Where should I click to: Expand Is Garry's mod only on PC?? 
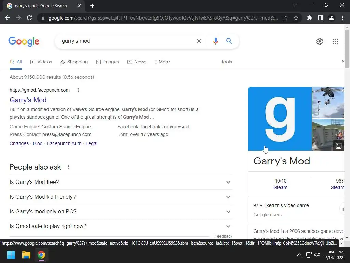click(121, 212)
